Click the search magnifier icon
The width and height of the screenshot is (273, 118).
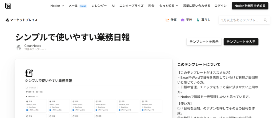coord(265,20)
